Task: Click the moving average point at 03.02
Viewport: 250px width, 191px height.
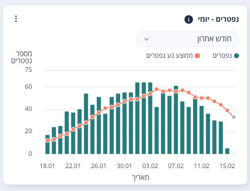Action: 150,94
